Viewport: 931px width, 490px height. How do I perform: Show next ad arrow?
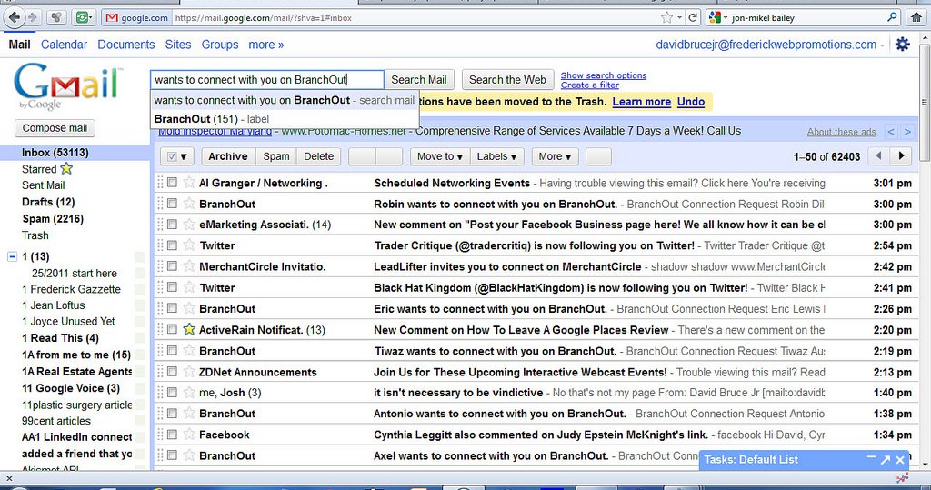point(907,131)
